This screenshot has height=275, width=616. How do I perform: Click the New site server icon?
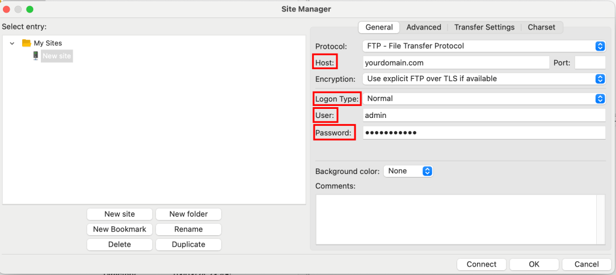[35, 56]
